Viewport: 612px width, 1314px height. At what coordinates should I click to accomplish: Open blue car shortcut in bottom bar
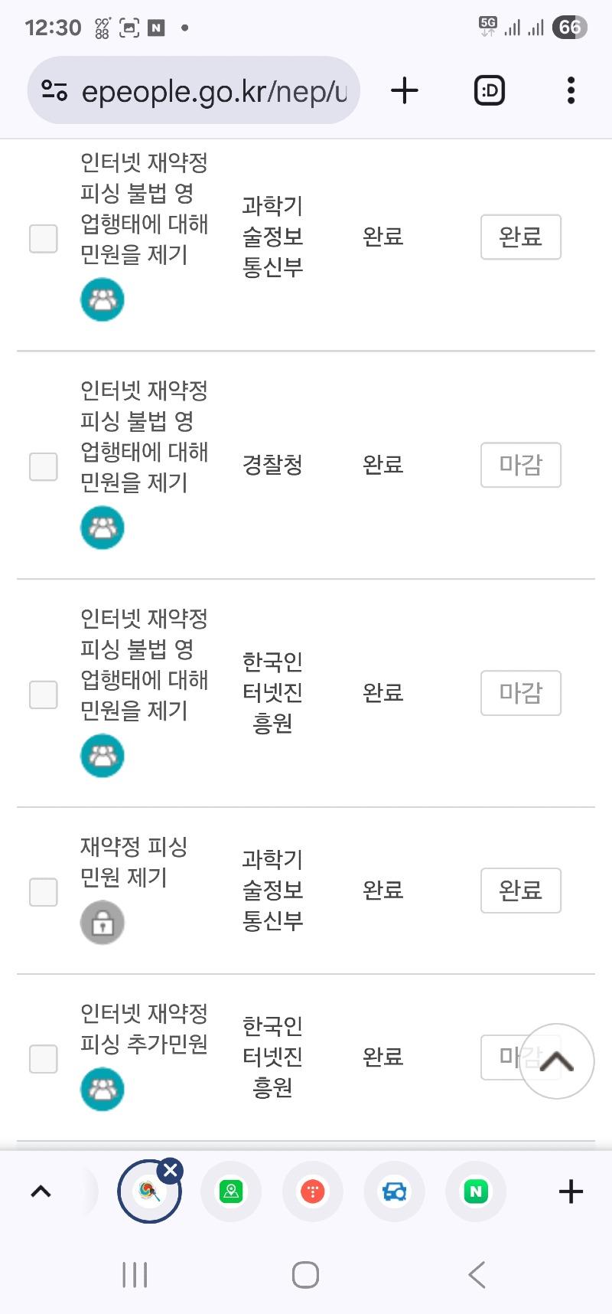point(394,1191)
